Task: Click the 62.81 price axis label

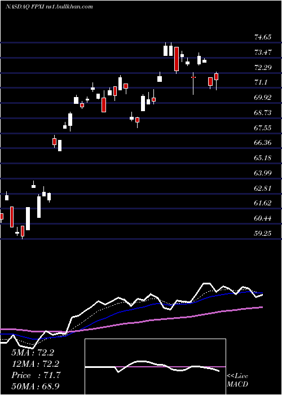Action: (263, 188)
